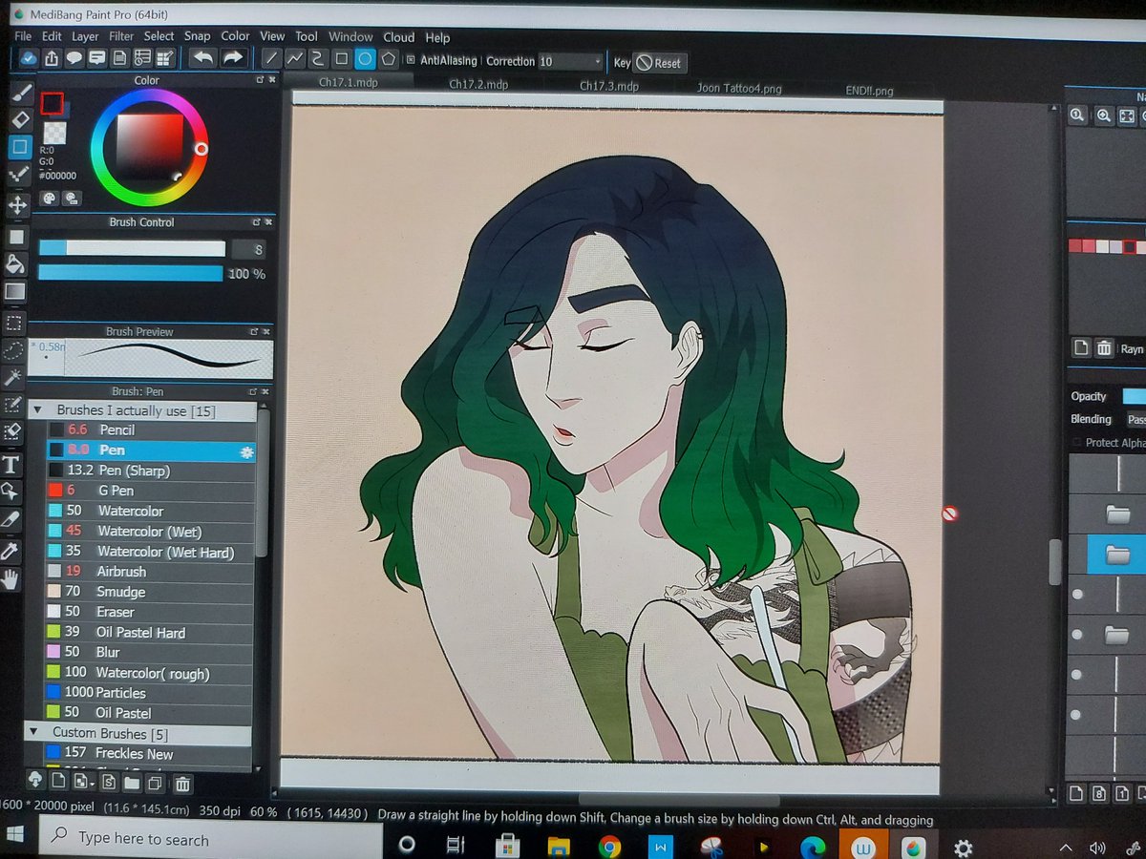Select the Watercolor (Wet) brush
This screenshot has height=859, width=1146.
pos(150,532)
